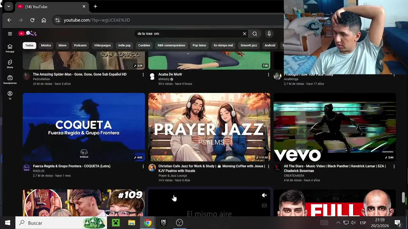Screen dimensions: 408x229
Task: Open options for COQUETA video
Action: pos(143,167)
